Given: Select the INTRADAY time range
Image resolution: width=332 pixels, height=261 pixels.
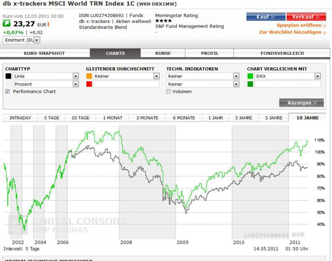Looking at the screenshot, I should pyautogui.click(x=20, y=118).
